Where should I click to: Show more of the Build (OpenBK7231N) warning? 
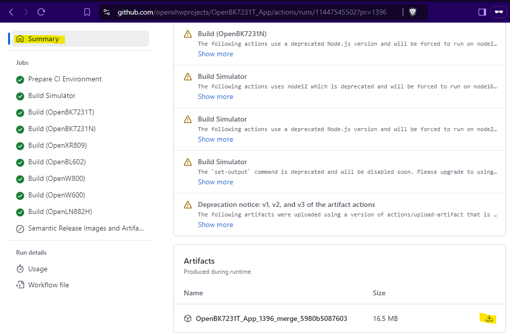coord(215,54)
